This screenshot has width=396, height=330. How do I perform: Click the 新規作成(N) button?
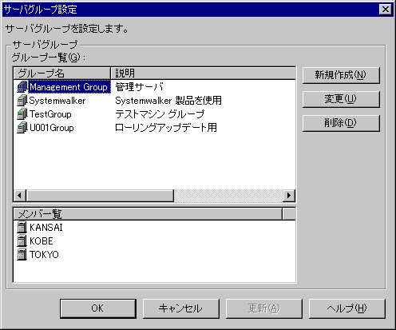(341, 75)
